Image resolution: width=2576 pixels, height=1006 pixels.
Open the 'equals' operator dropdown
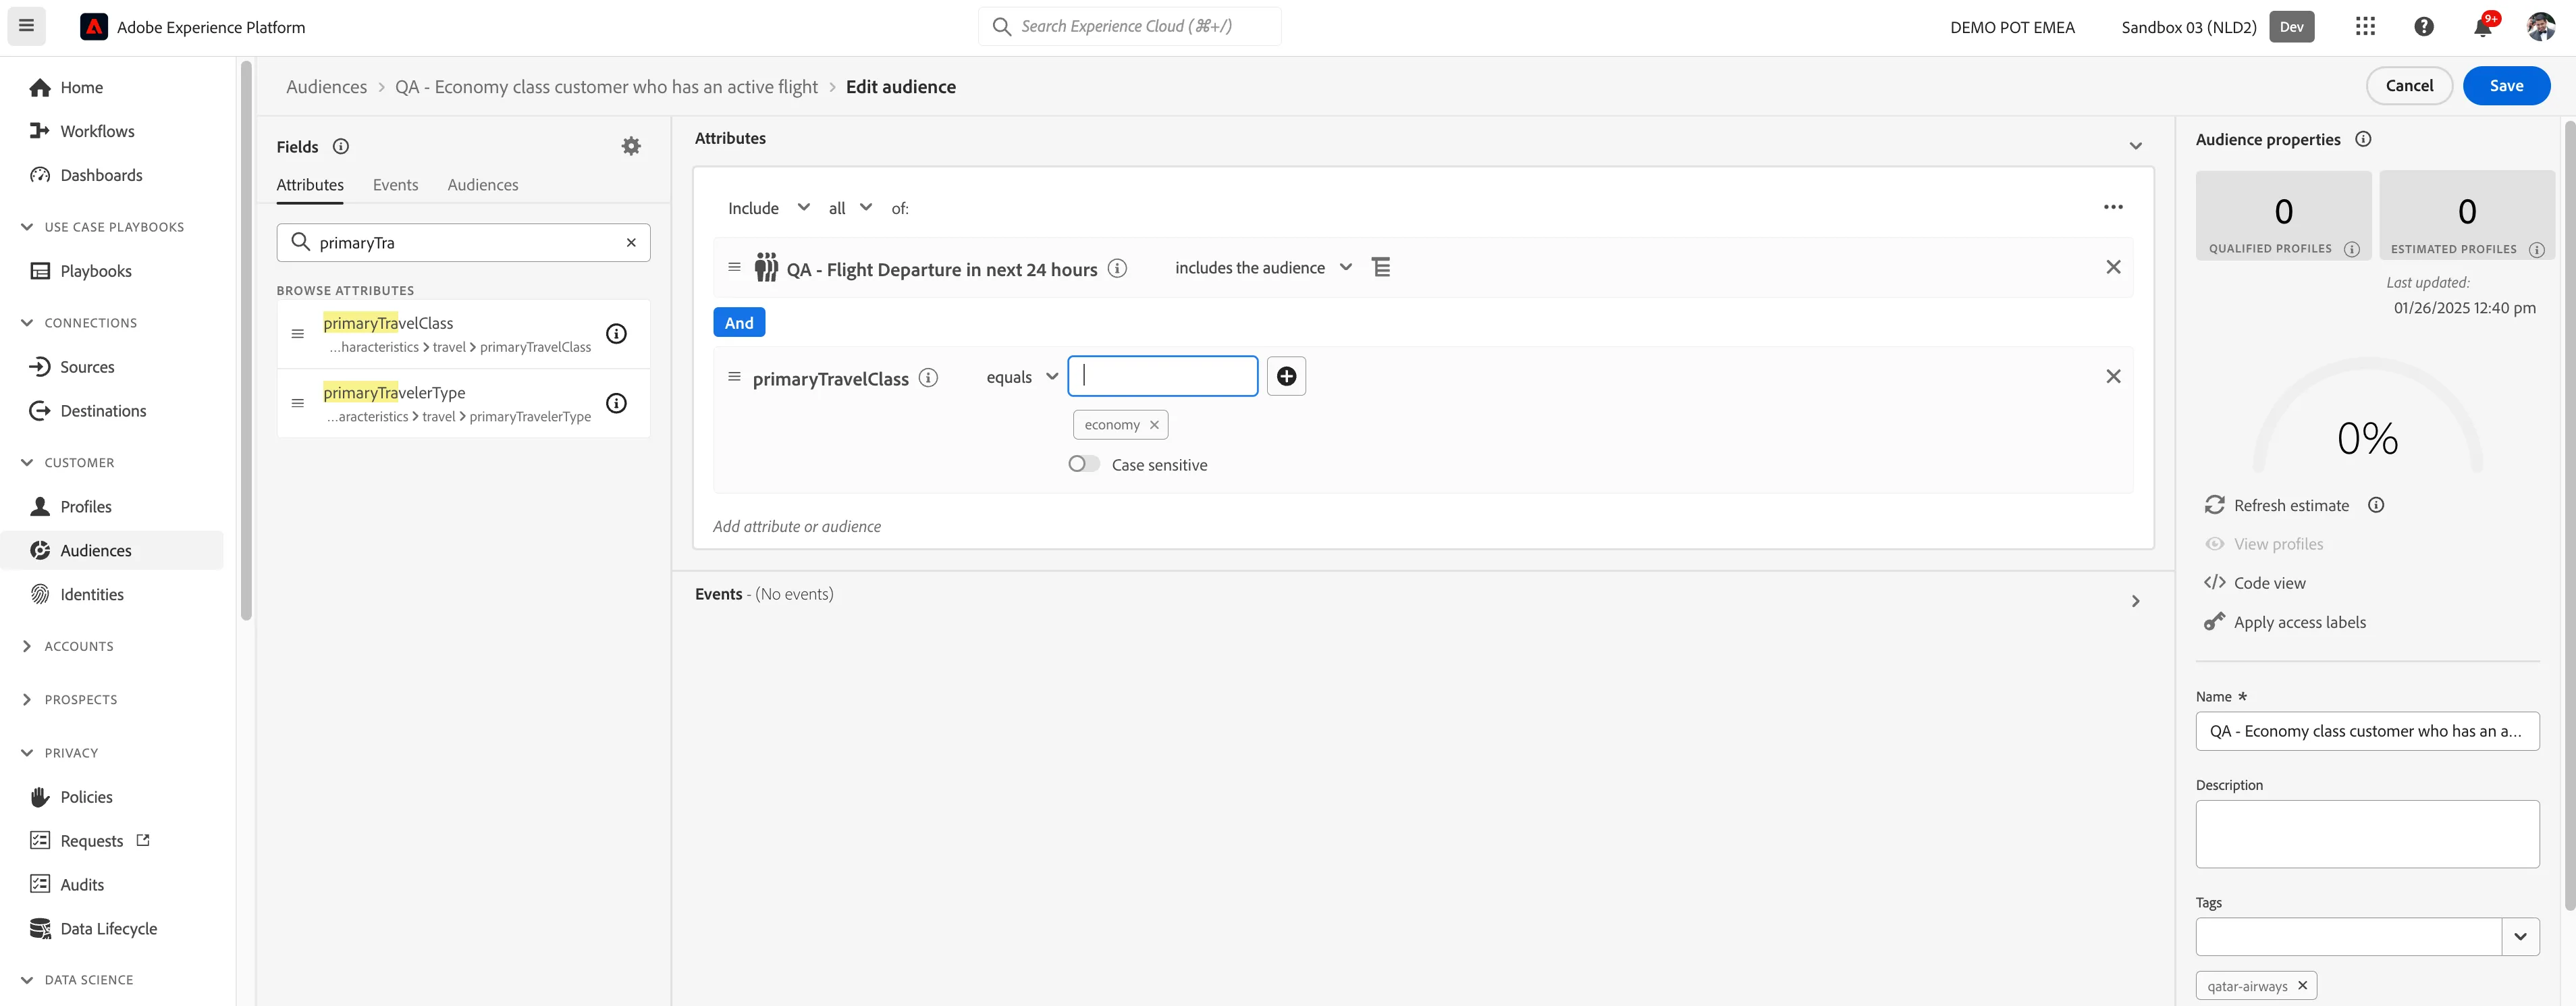coord(1022,377)
